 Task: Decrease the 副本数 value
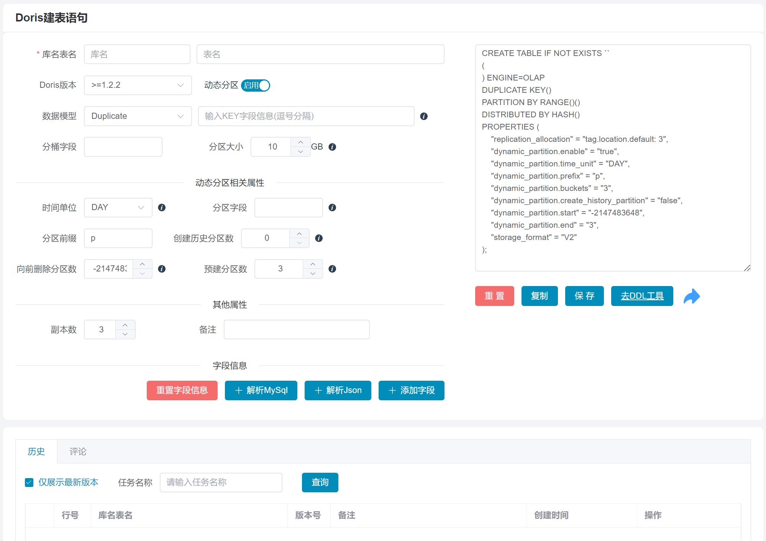[x=125, y=334]
